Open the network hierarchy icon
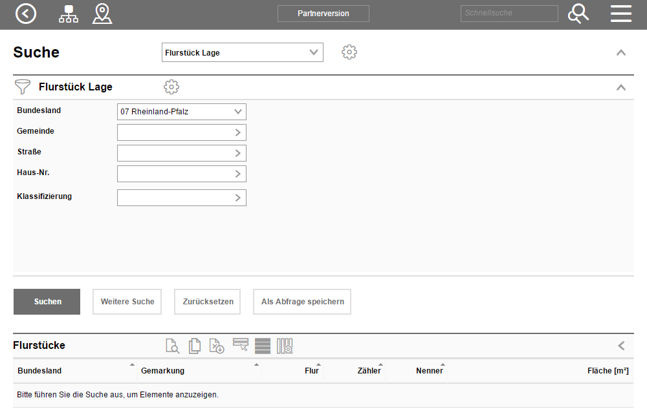The width and height of the screenshot is (647, 409). (x=68, y=14)
